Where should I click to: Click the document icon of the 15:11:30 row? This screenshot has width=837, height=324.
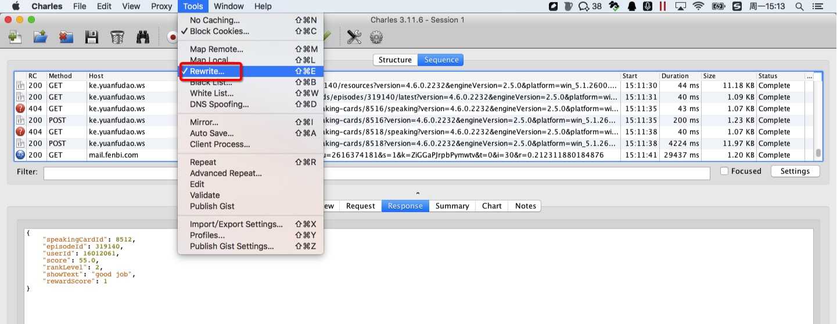click(20, 85)
